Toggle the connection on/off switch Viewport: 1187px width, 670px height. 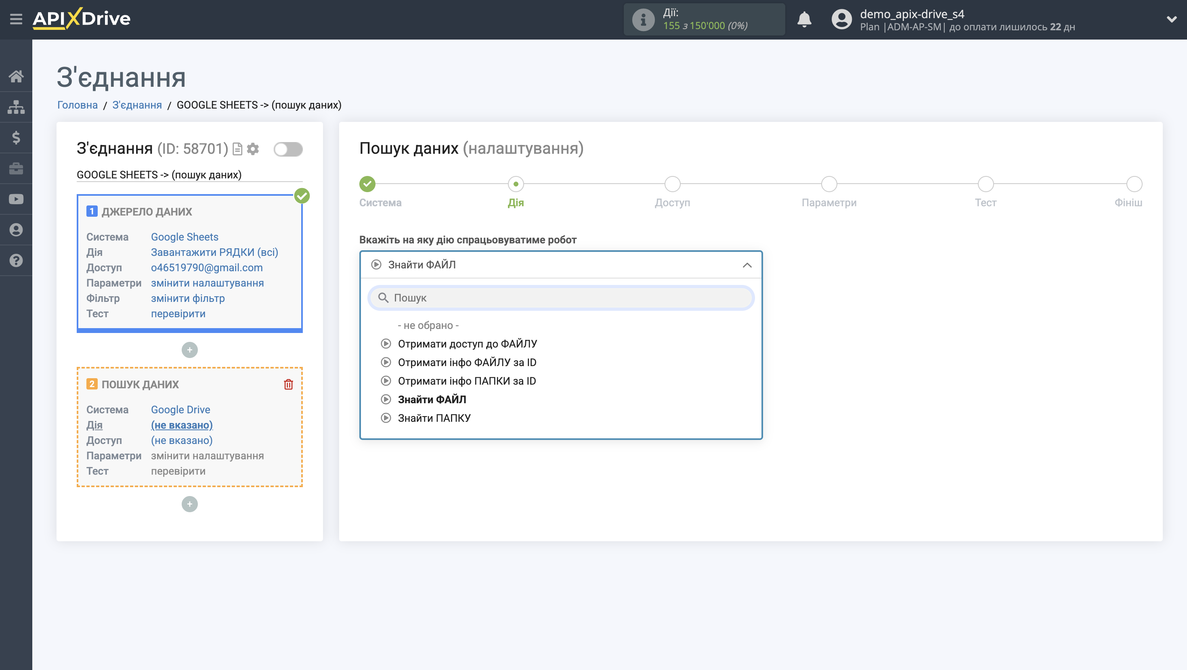tap(288, 149)
